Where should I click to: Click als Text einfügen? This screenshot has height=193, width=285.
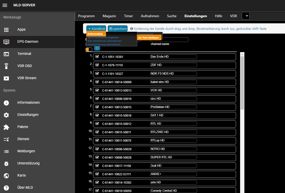148,37
